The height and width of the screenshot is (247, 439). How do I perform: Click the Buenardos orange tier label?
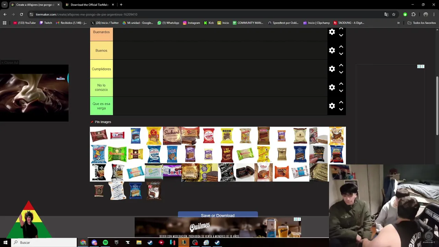pyautogui.click(x=102, y=34)
